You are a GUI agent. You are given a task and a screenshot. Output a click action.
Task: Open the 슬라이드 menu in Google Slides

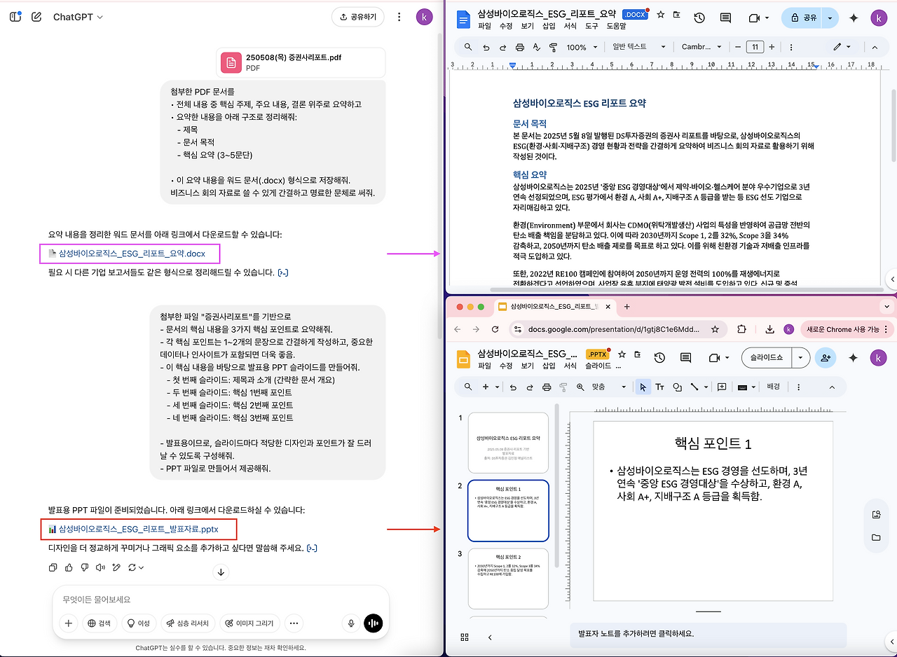(598, 366)
